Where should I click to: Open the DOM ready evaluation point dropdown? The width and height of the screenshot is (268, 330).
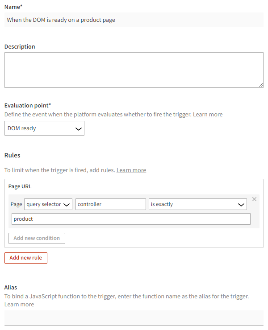pos(44,128)
